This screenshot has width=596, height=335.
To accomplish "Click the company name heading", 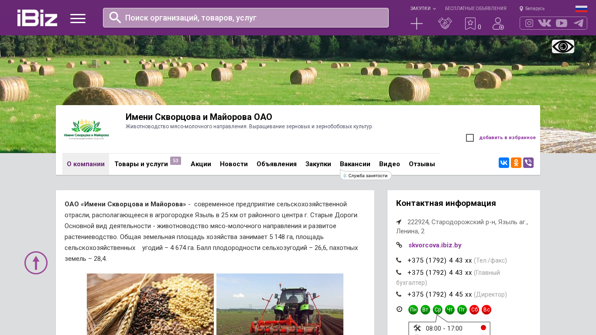I will tap(199, 117).
